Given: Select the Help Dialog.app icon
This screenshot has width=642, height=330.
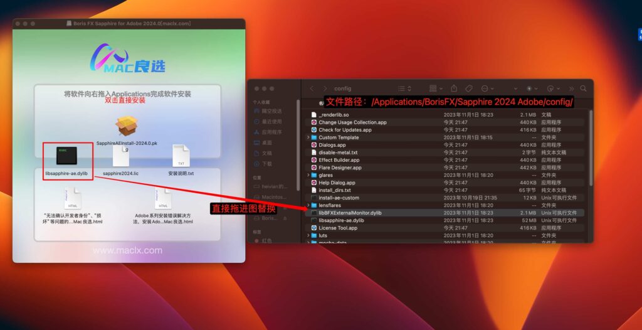Looking at the screenshot, I should pyautogui.click(x=314, y=183).
